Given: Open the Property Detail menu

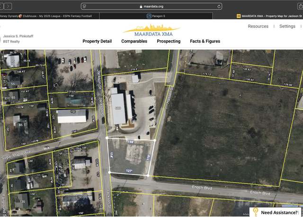Looking at the screenshot, I should (x=97, y=41).
